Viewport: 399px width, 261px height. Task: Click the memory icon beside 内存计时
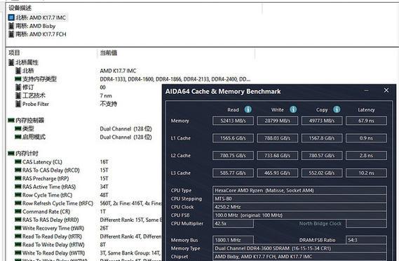(11, 153)
